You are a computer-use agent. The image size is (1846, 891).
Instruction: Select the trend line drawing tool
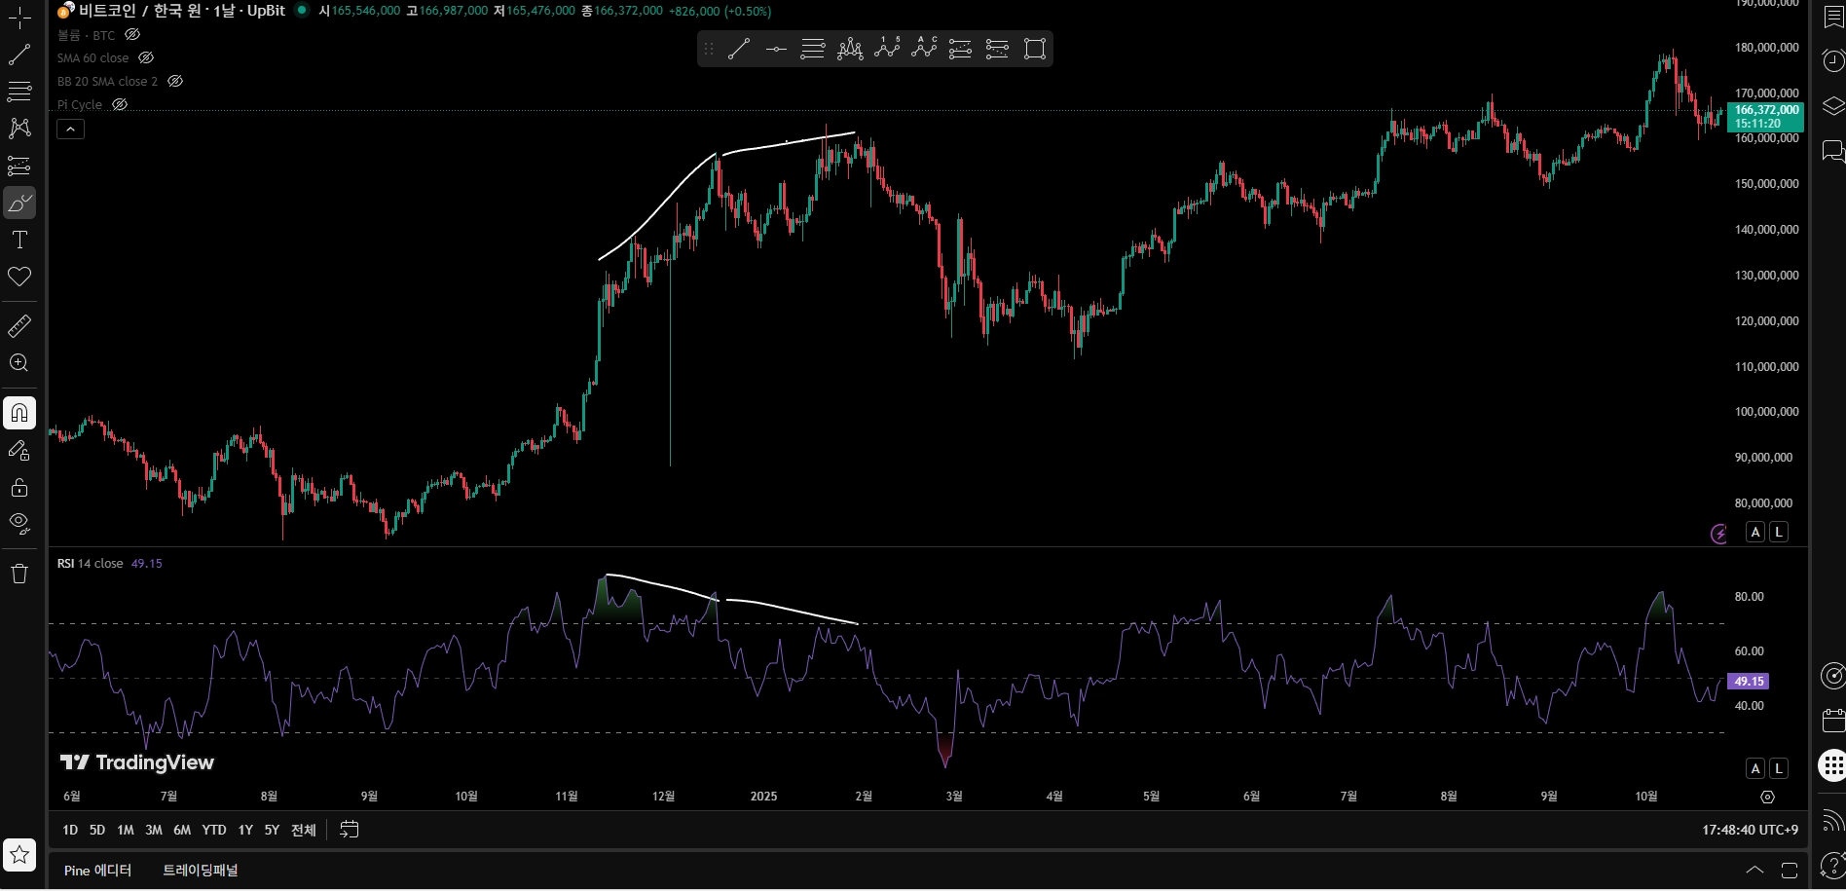pyautogui.click(x=19, y=55)
